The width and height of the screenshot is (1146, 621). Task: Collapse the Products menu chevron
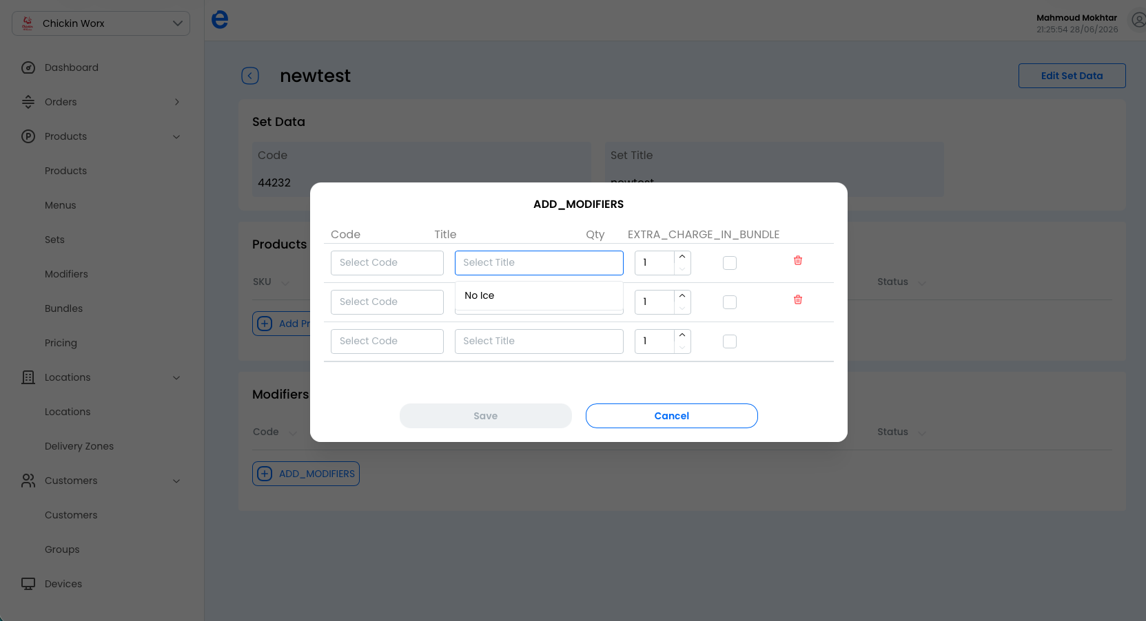pos(176,136)
